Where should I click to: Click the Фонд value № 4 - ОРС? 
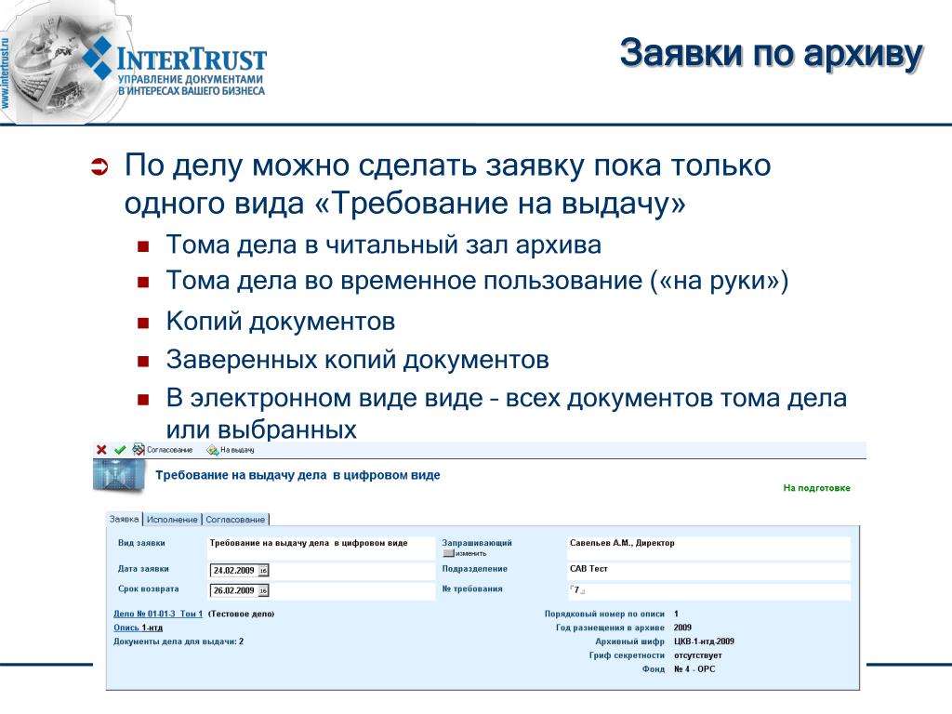click(694, 669)
